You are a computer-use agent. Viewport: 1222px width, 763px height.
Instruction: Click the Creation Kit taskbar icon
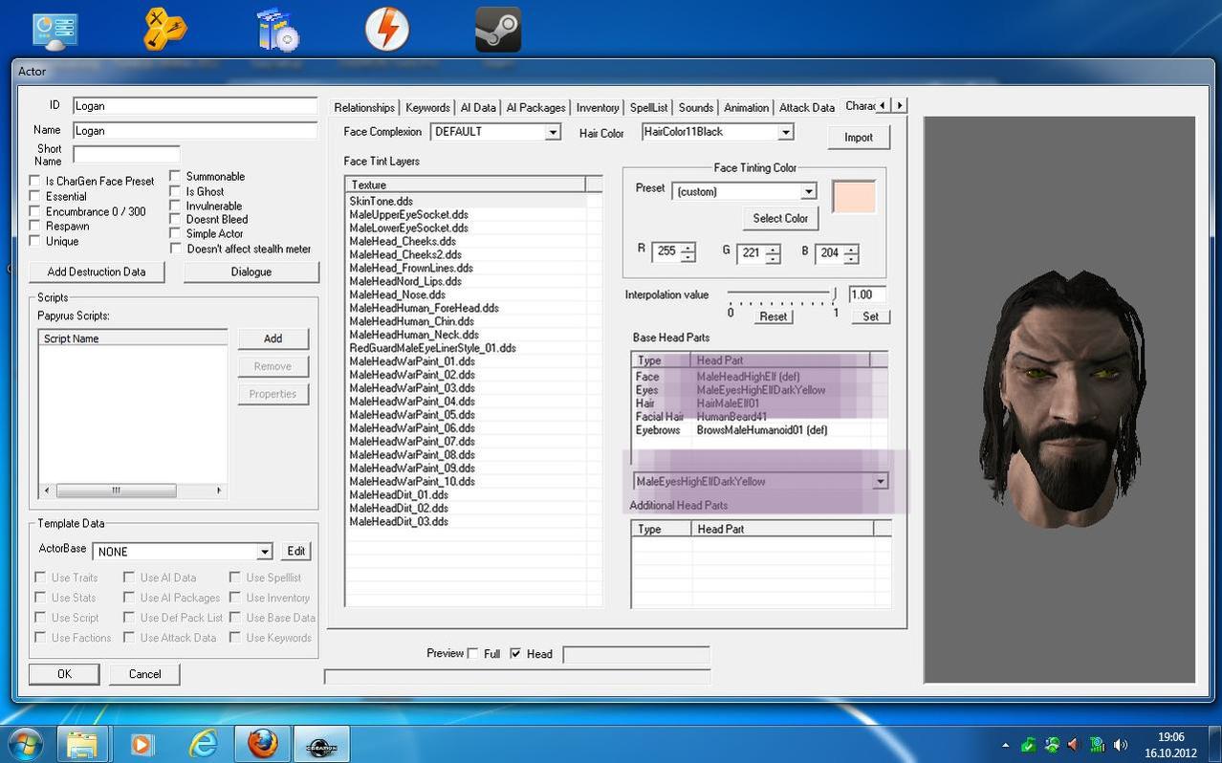coord(320,744)
